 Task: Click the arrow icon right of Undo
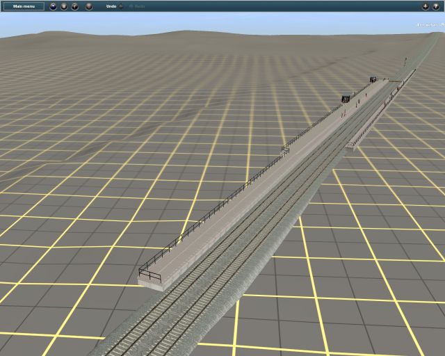pos(121,6)
